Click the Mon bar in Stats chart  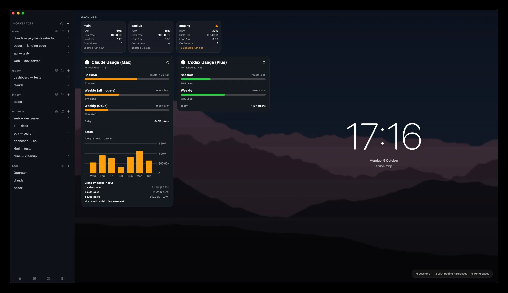tap(139, 162)
